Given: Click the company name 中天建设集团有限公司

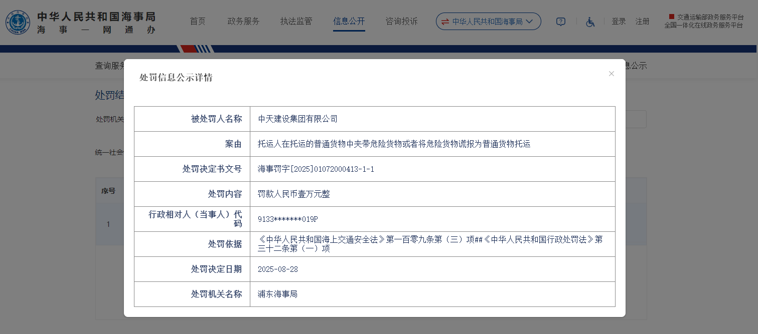Looking at the screenshot, I should [298, 119].
